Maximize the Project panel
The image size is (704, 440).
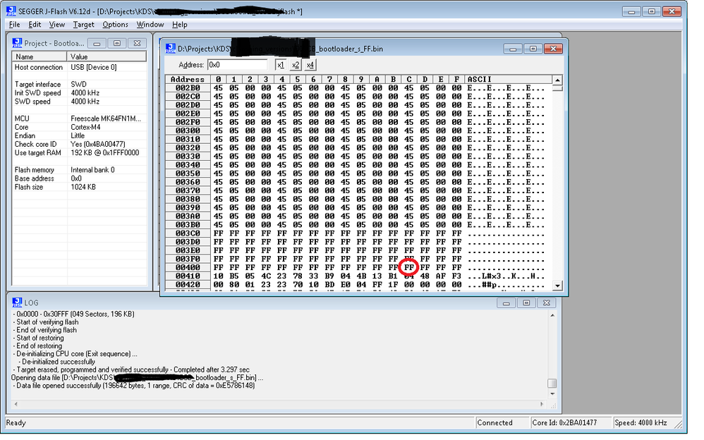coord(116,43)
